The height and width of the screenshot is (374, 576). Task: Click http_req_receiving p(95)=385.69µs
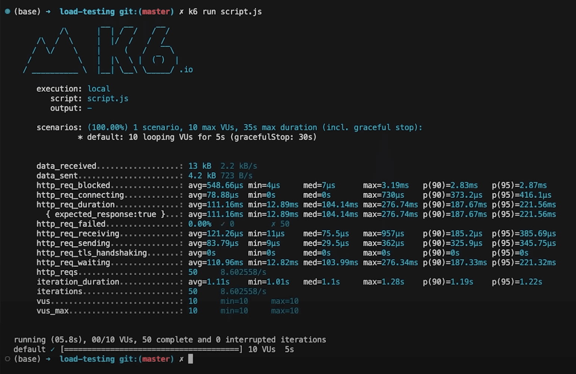pyautogui.click(x=524, y=234)
